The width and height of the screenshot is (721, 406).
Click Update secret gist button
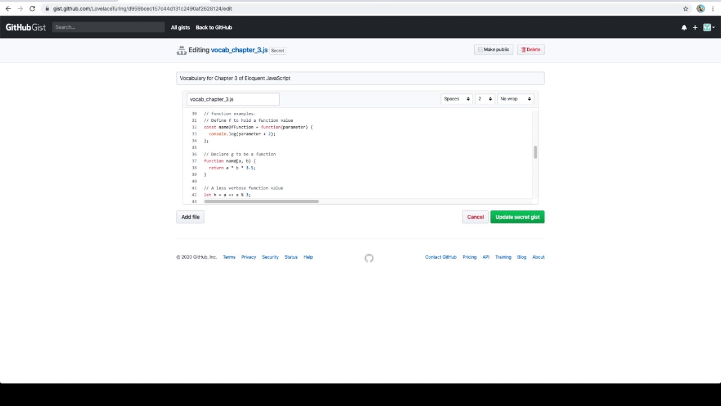pyautogui.click(x=517, y=217)
